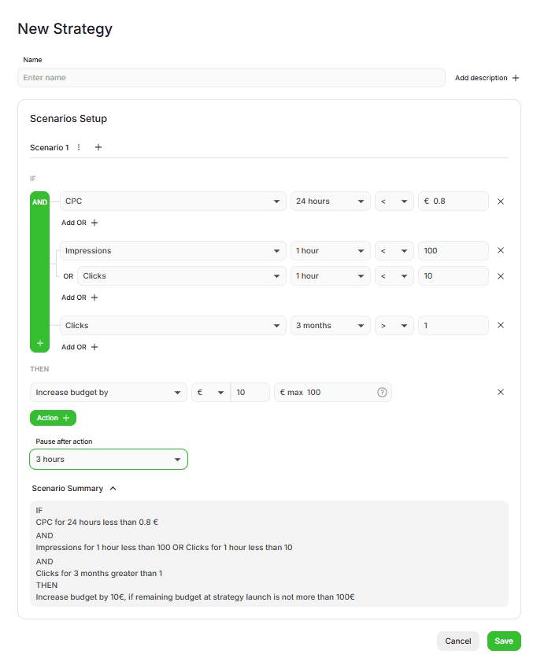Open the CPC metric dropdown
533x654 pixels.
(172, 201)
